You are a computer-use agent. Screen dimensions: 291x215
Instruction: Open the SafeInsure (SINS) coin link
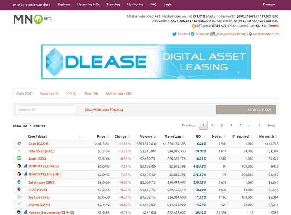coord(42,182)
